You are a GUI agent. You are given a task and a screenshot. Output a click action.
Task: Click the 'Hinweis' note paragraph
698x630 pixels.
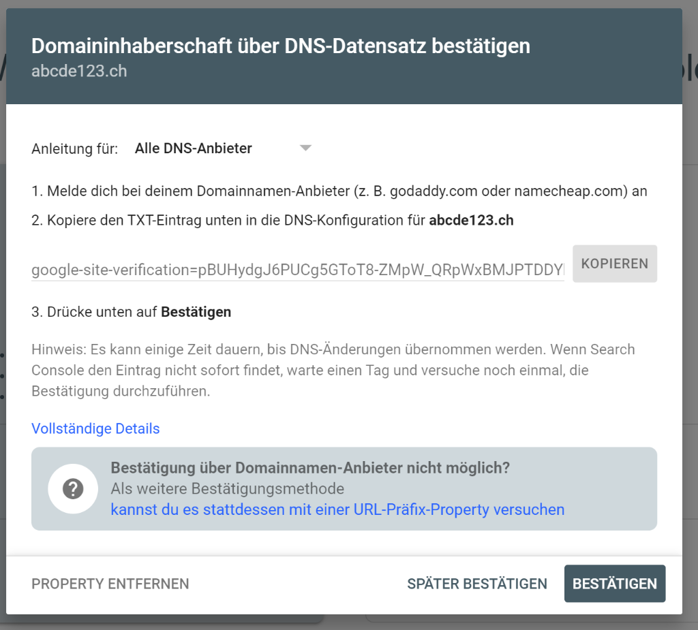click(333, 371)
